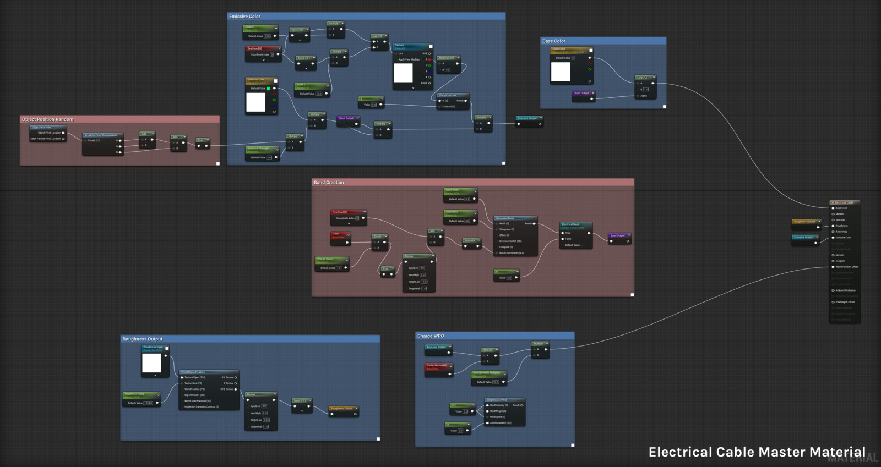Click the Specular input pin on material node
Viewport: 881px width, 467px height.
[833, 220]
